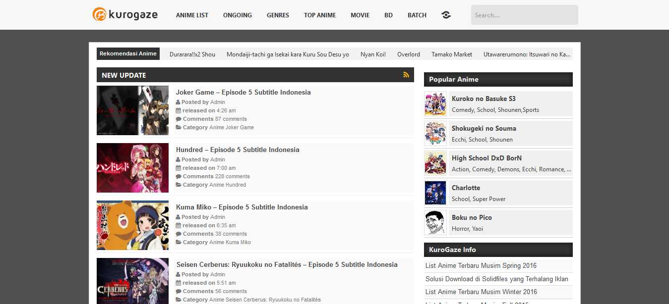The width and height of the screenshot is (669, 304).
Task: Open List Anime Terbaru Musim Spring 2016
Action: (x=481, y=266)
